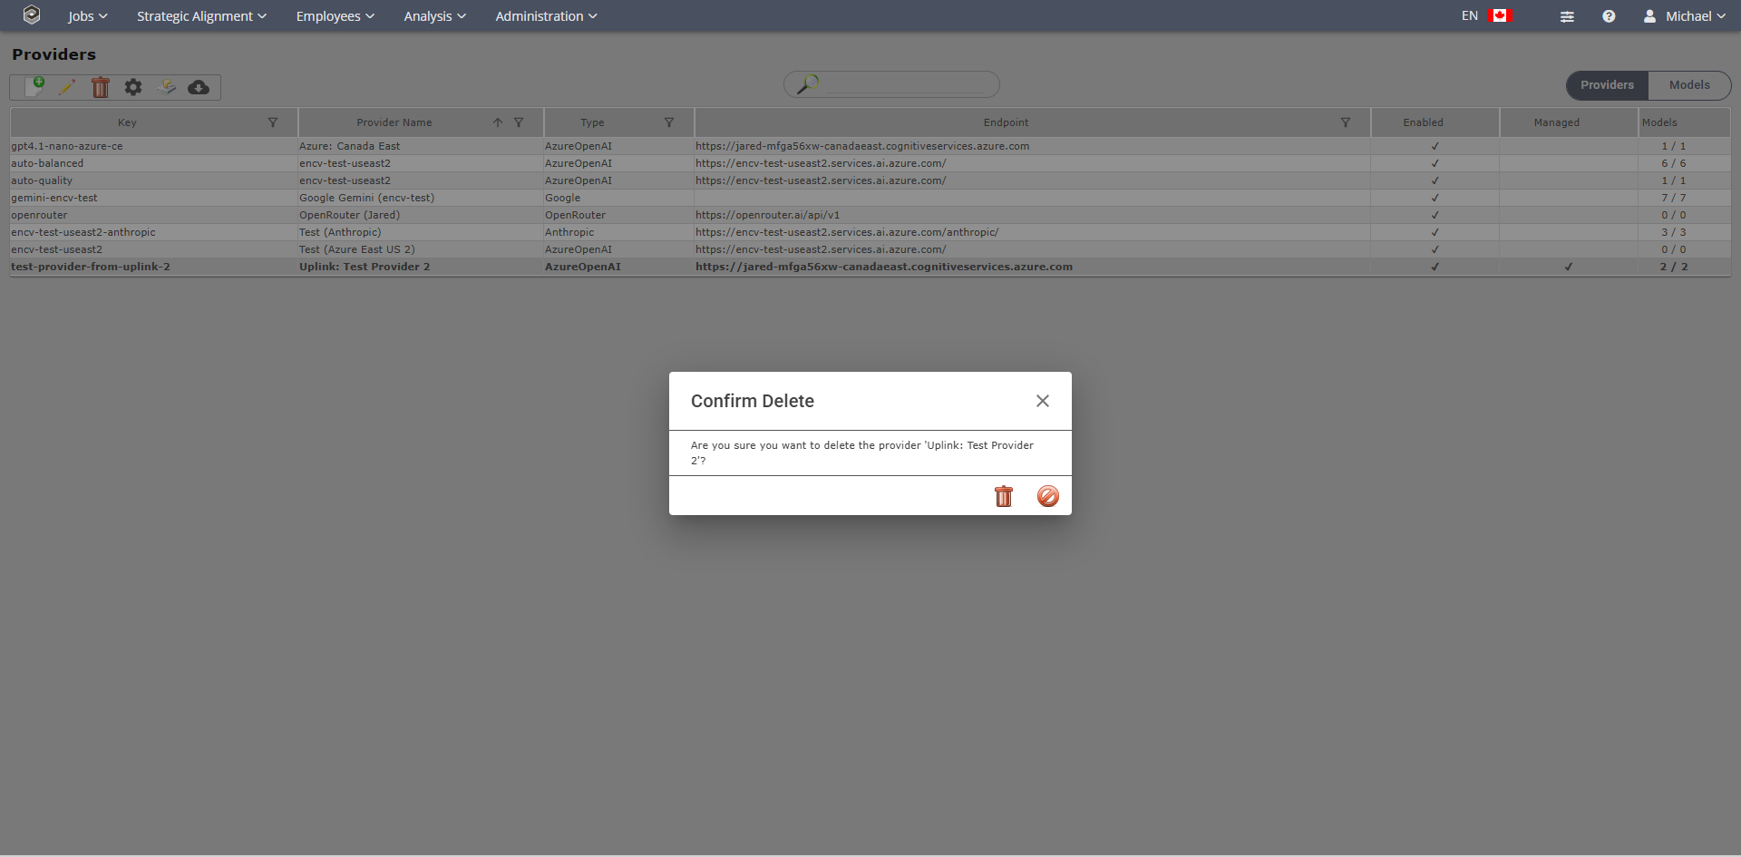
Task: Click inside the providers search field
Action: (907, 84)
